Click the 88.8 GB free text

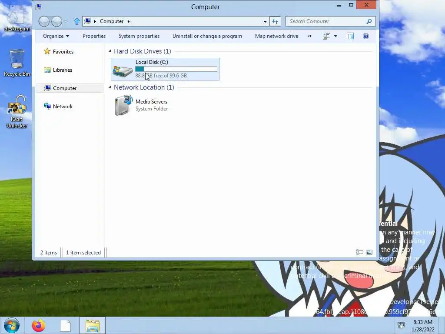pos(161,76)
